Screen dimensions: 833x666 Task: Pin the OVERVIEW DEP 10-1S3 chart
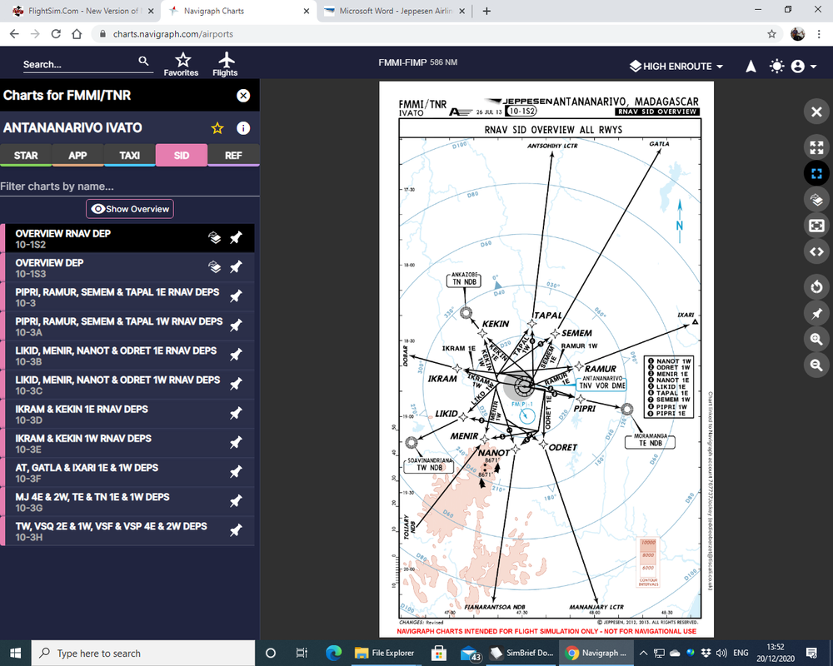[x=236, y=267]
